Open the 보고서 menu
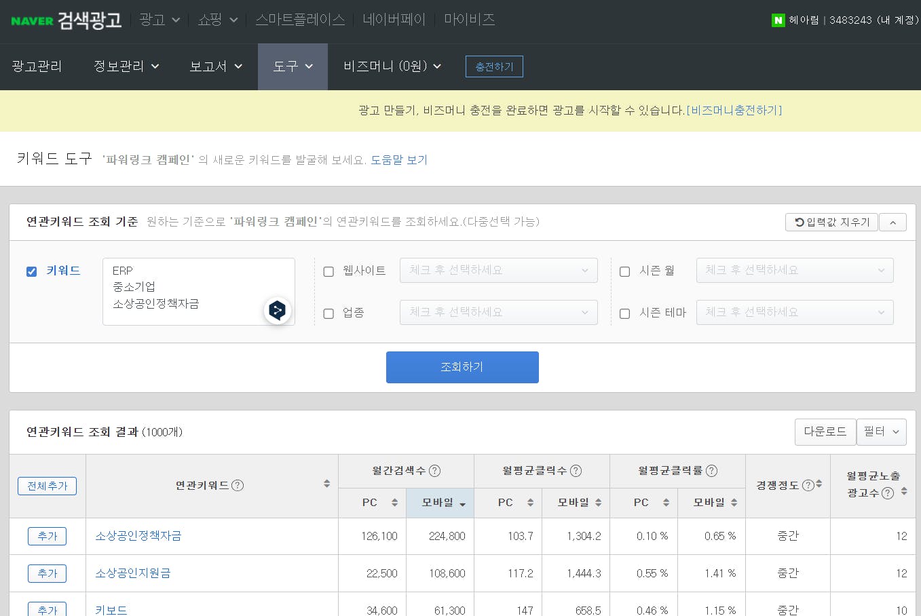The image size is (921, 616). (216, 66)
